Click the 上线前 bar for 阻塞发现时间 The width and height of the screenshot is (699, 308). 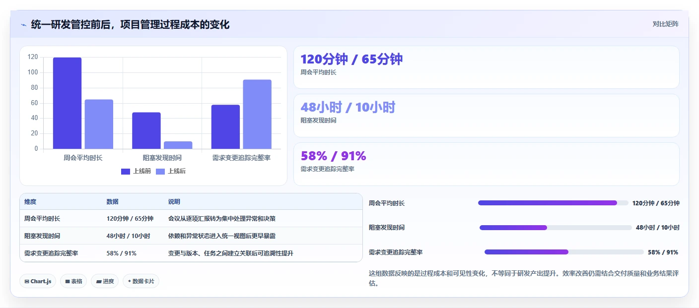[x=146, y=130]
